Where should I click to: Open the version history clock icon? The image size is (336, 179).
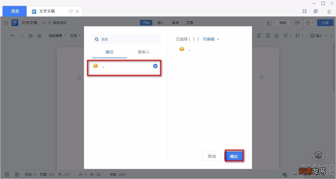[x=308, y=23]
